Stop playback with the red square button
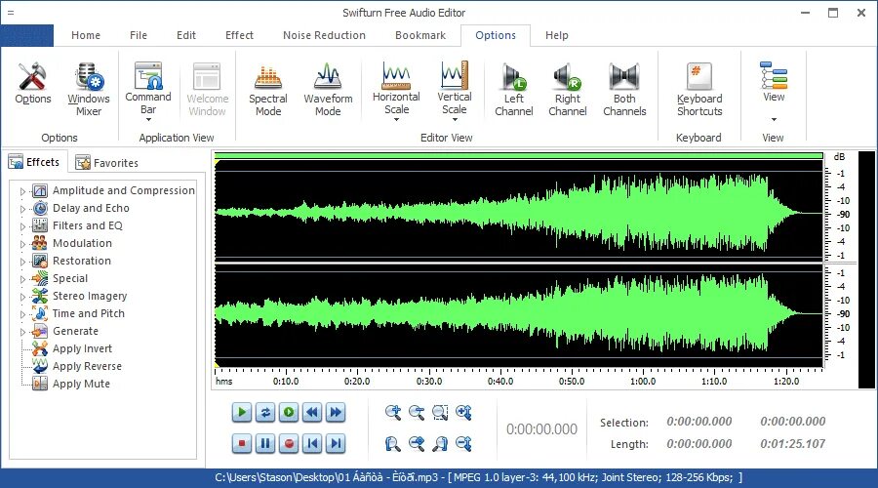 (242, 444)
